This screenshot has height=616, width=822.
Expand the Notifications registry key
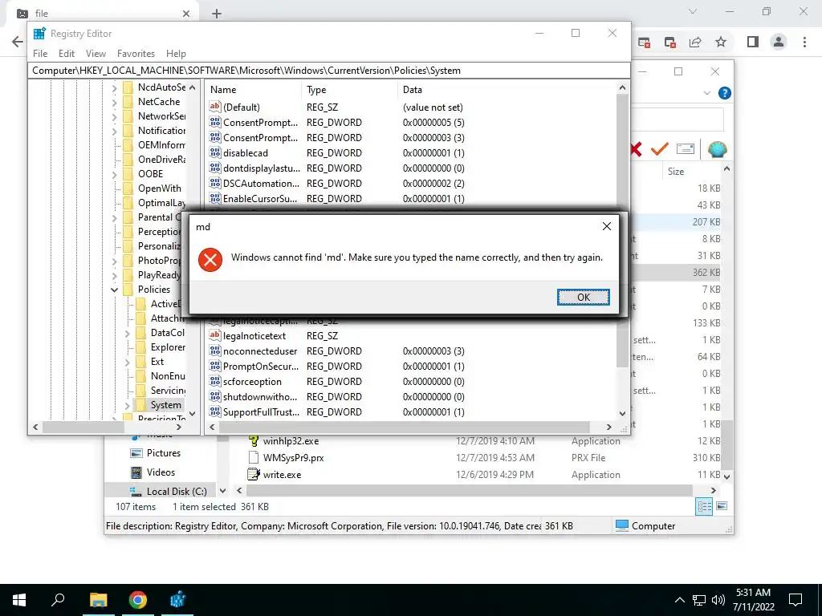pyautogui.click(x=115, y=131)
